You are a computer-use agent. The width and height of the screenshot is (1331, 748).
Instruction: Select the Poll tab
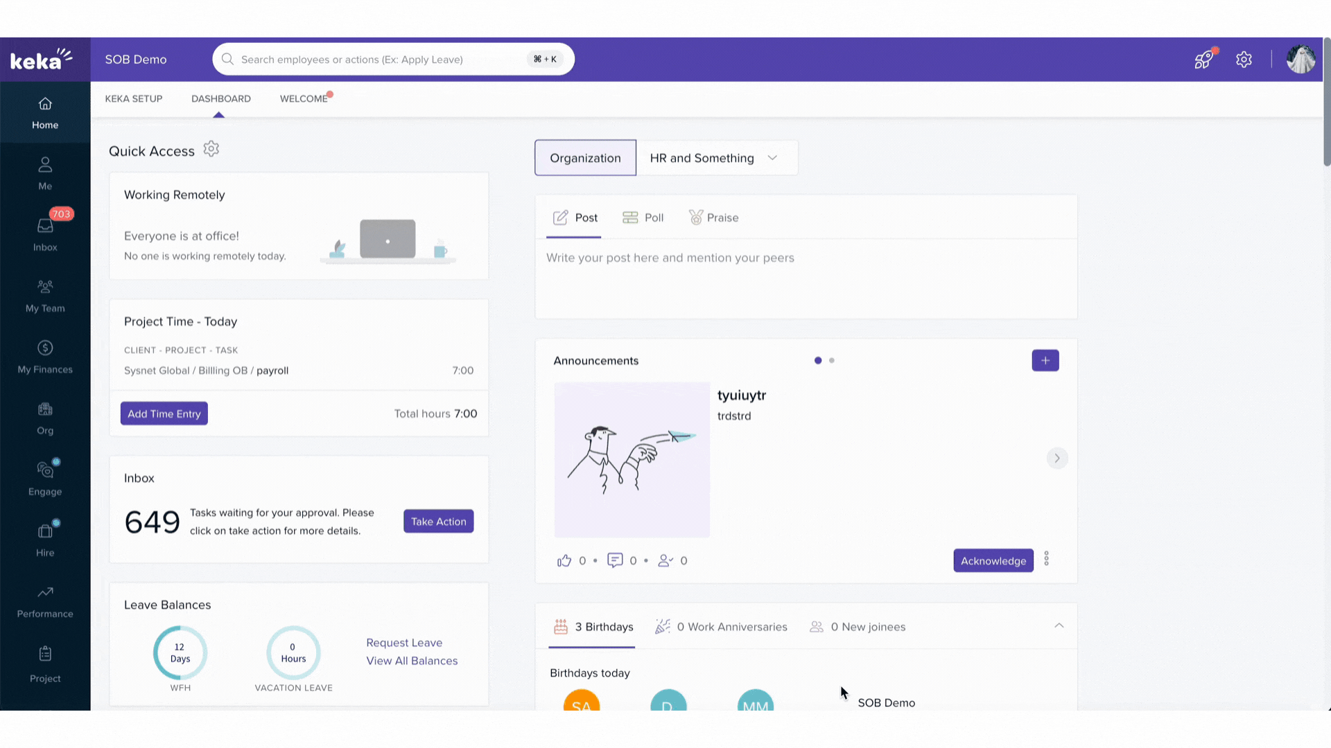point(643,217)
